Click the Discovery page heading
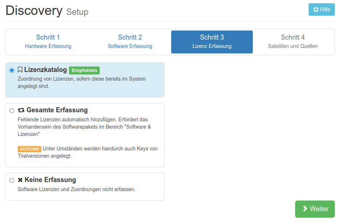This screenshot has height=222, width=338. pos(34,11)
